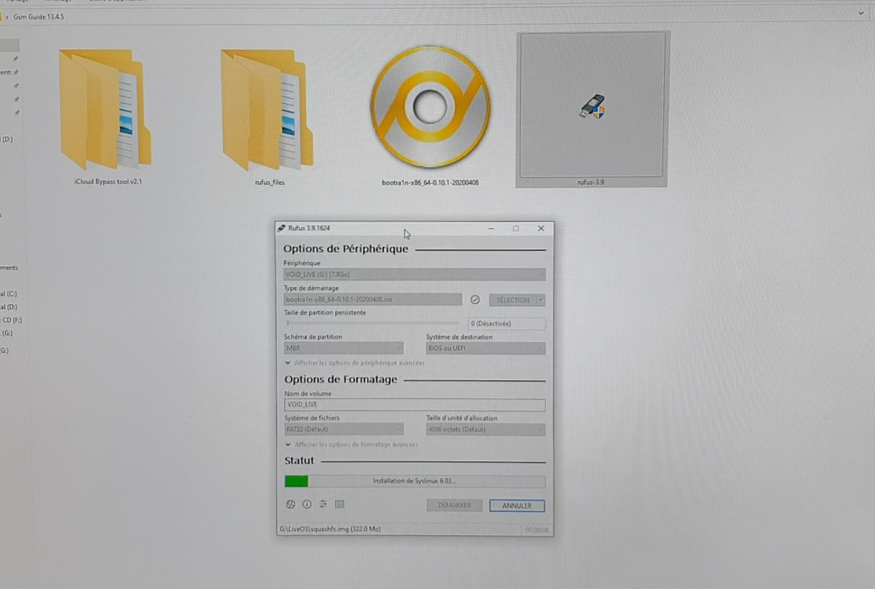Click the ANNULER button
Screen dimensions: 875x589
(517, 506)
